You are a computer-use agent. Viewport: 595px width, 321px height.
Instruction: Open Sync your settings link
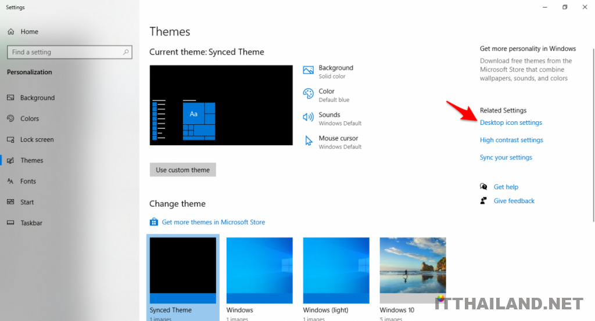506,157
